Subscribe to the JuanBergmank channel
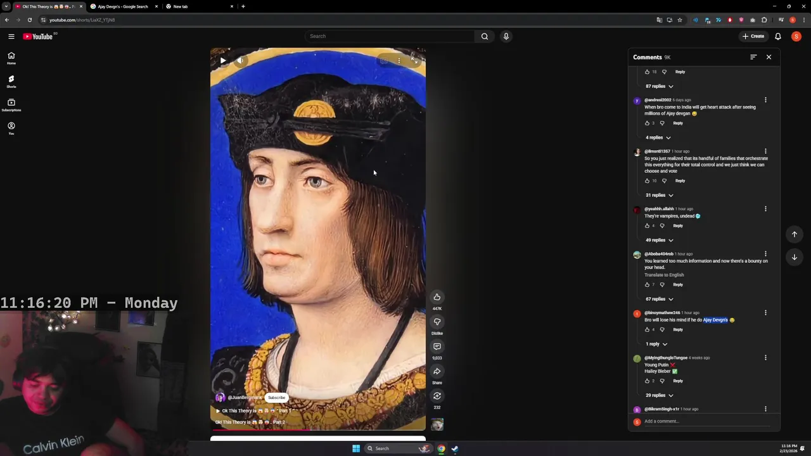Screen dimensions: 811x456 [276, 398]
